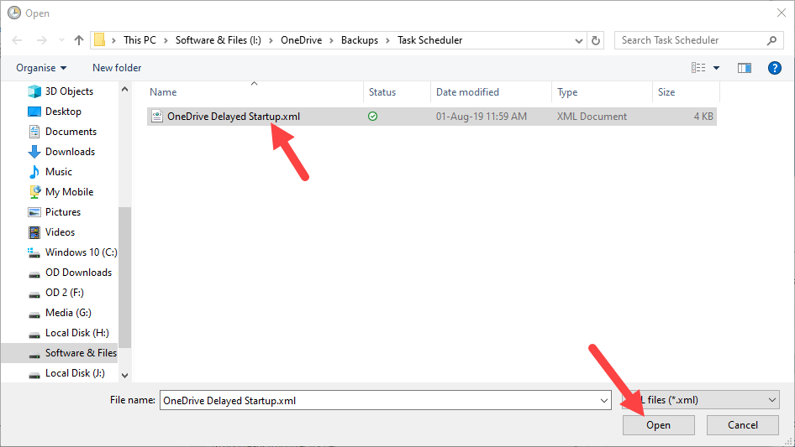This screenshot has width=795, height=447.
Task: Click Task Scheduler clock icon in title bar
Action: pyautogui.click(x=14, y=13)
